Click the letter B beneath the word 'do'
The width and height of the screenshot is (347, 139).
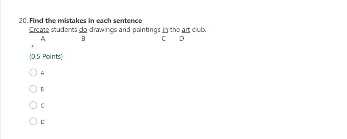click(83, 39)
